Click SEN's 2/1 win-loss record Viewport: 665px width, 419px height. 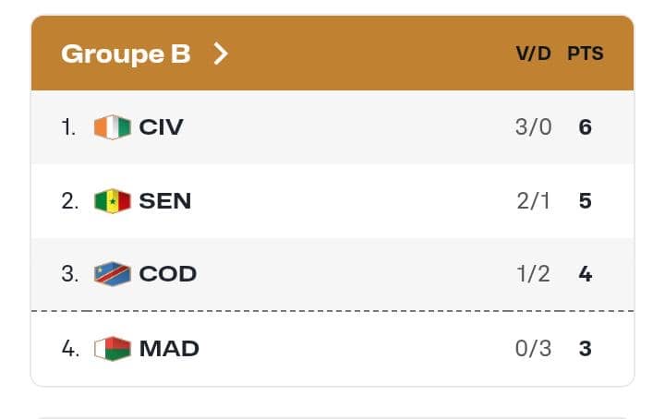coord(533,201)
